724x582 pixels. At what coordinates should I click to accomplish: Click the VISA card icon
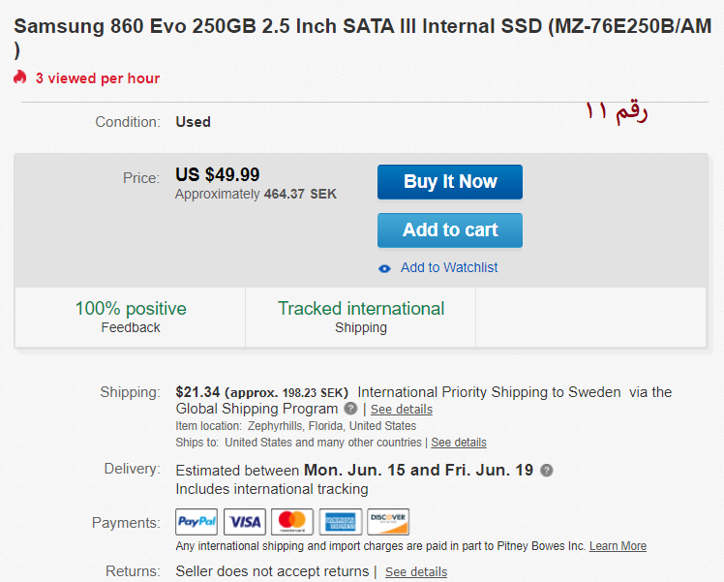point(245,523)
